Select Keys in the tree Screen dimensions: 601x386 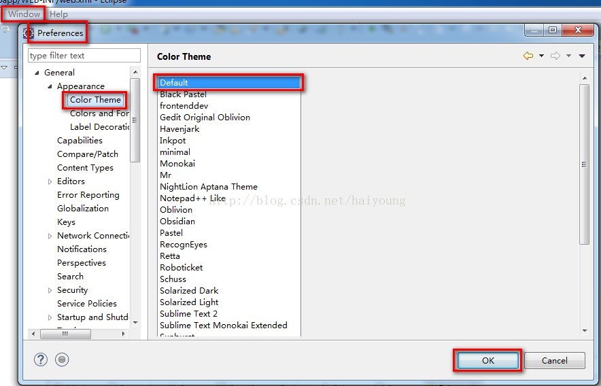(66, 222)
